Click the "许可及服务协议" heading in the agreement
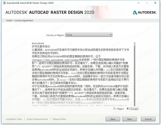The width and height of the screenshot is (161, 125). pyautogui.click(x=41, y=47)
